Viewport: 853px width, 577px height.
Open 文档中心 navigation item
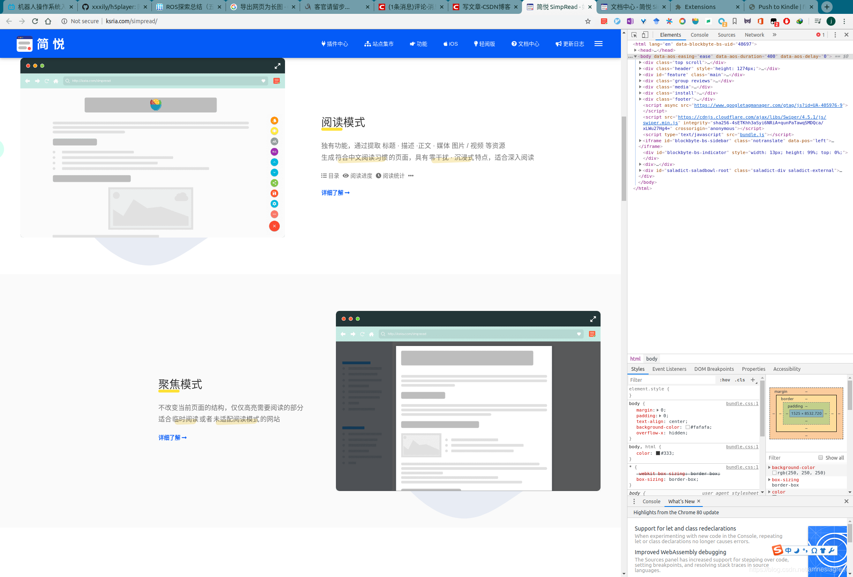tap(525, 44)
